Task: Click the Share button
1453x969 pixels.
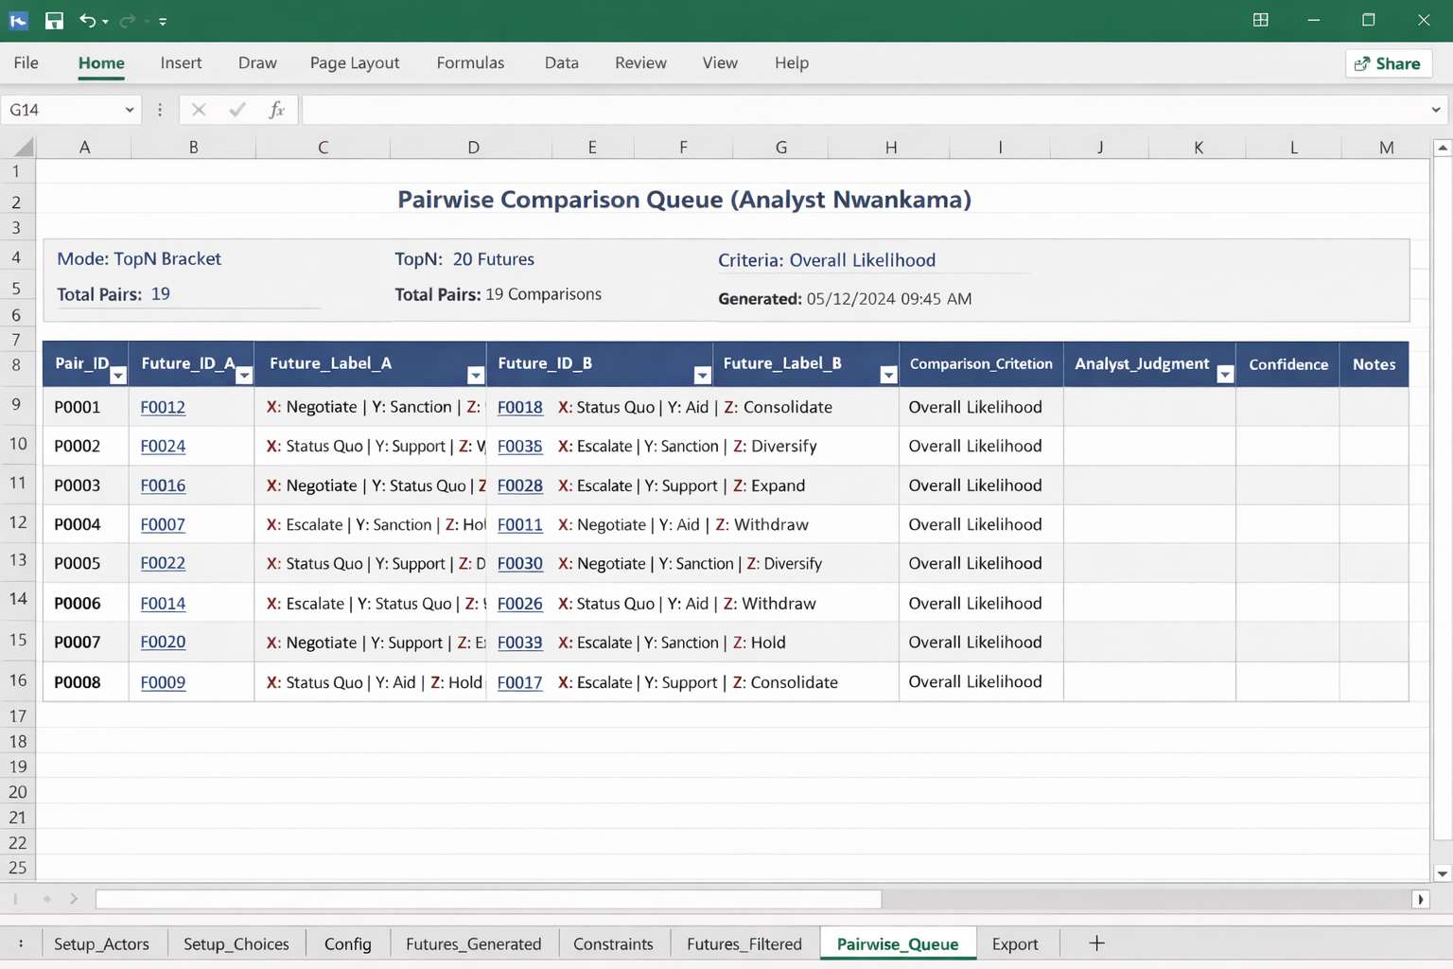Action: coord(1388,63)
